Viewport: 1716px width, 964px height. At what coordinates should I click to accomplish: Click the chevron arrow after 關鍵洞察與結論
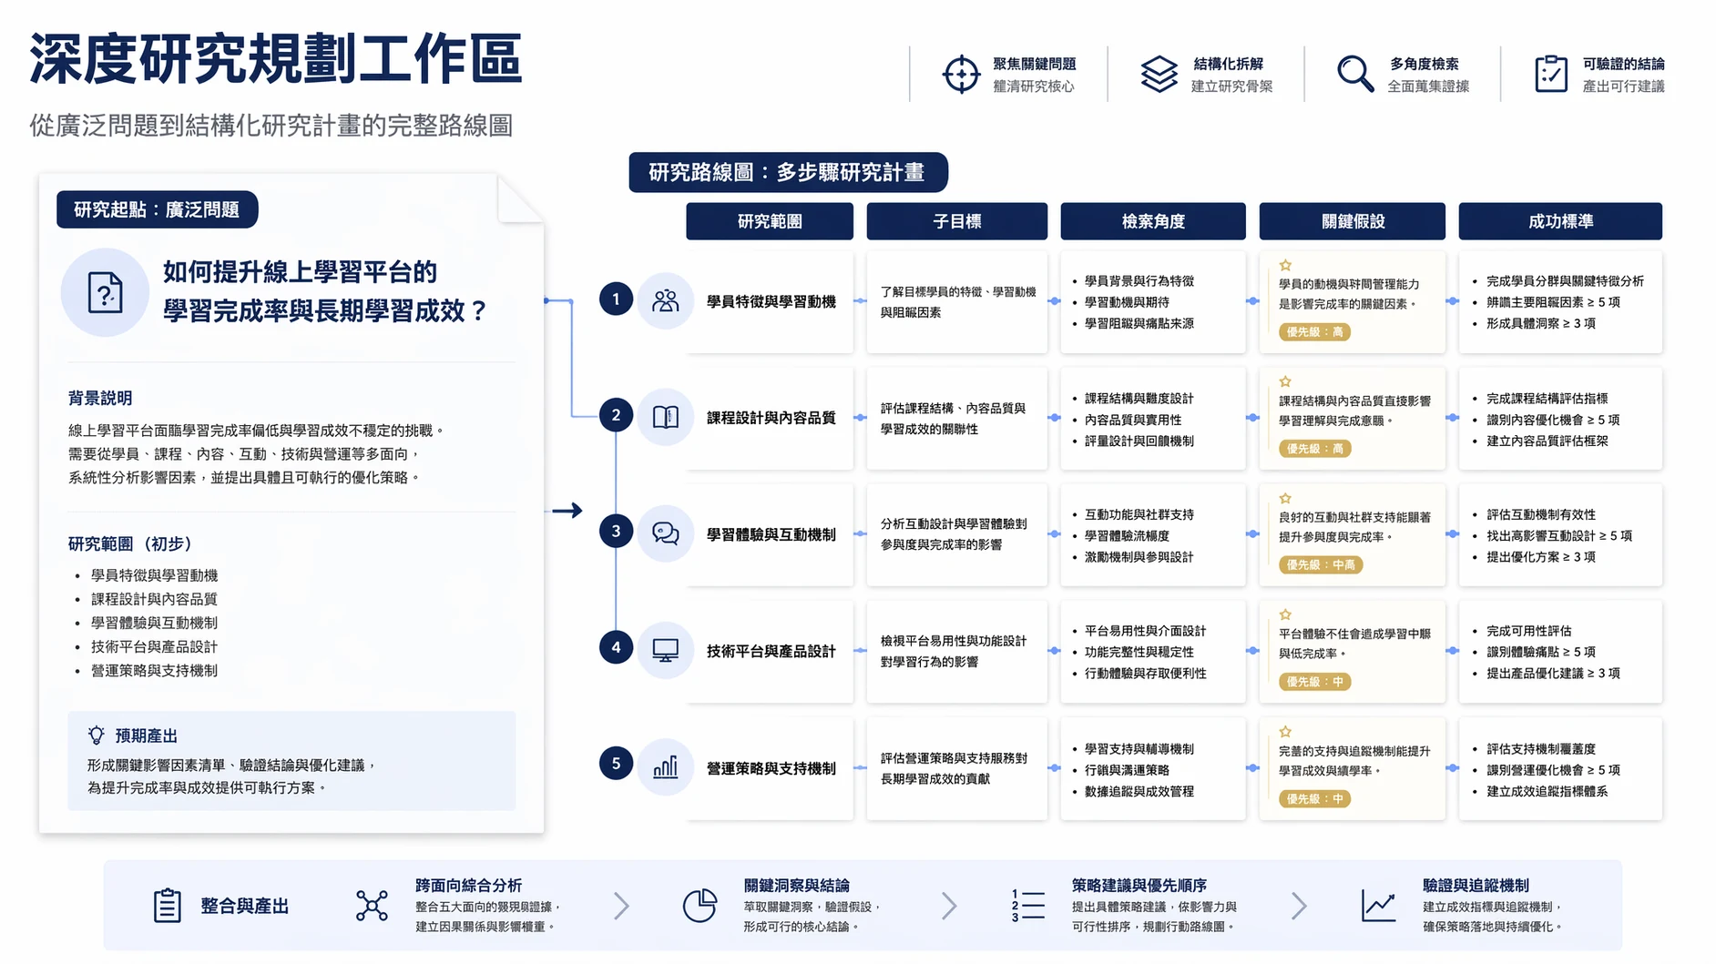click(x=949, y=906)
